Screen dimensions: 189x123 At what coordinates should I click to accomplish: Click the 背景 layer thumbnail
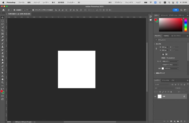160,97
